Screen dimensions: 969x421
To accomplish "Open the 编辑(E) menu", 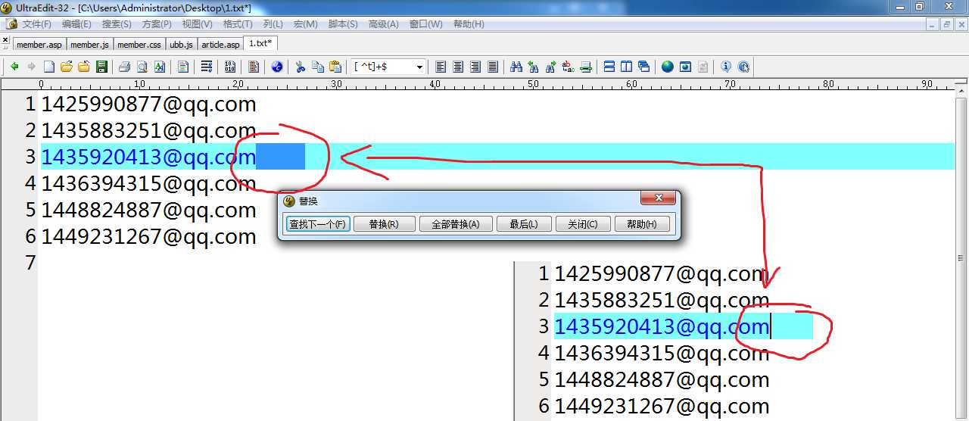I will point(76,24).
